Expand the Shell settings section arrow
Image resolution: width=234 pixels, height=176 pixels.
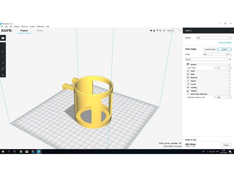point(230,71)
